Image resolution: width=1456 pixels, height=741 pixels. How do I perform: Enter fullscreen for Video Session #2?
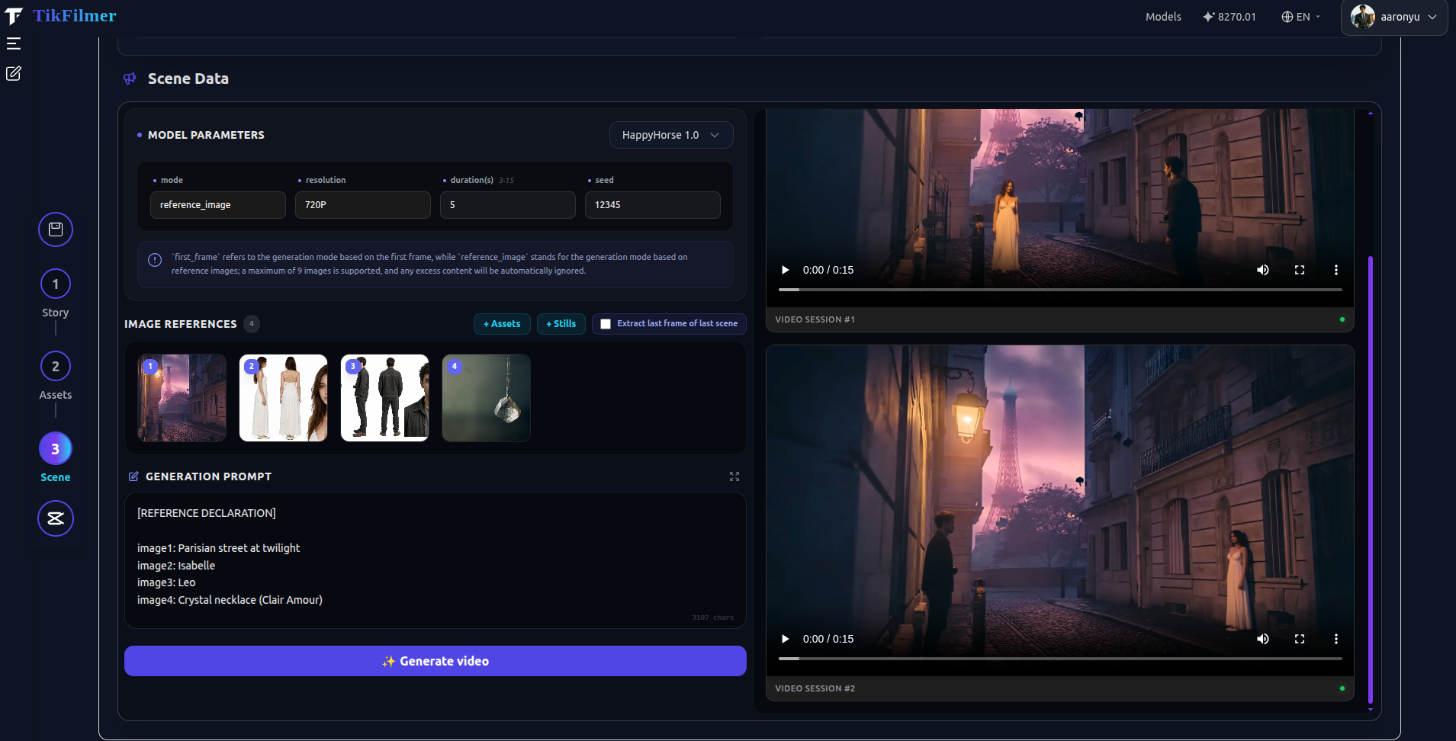tap(1300, 639)
